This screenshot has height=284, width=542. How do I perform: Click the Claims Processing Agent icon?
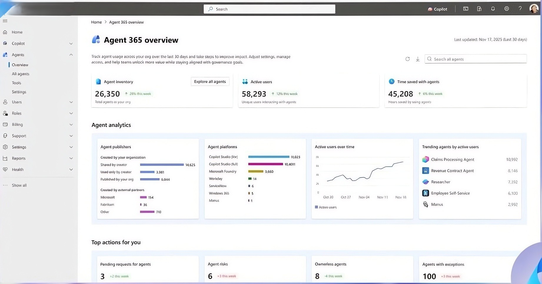point(425,159)
